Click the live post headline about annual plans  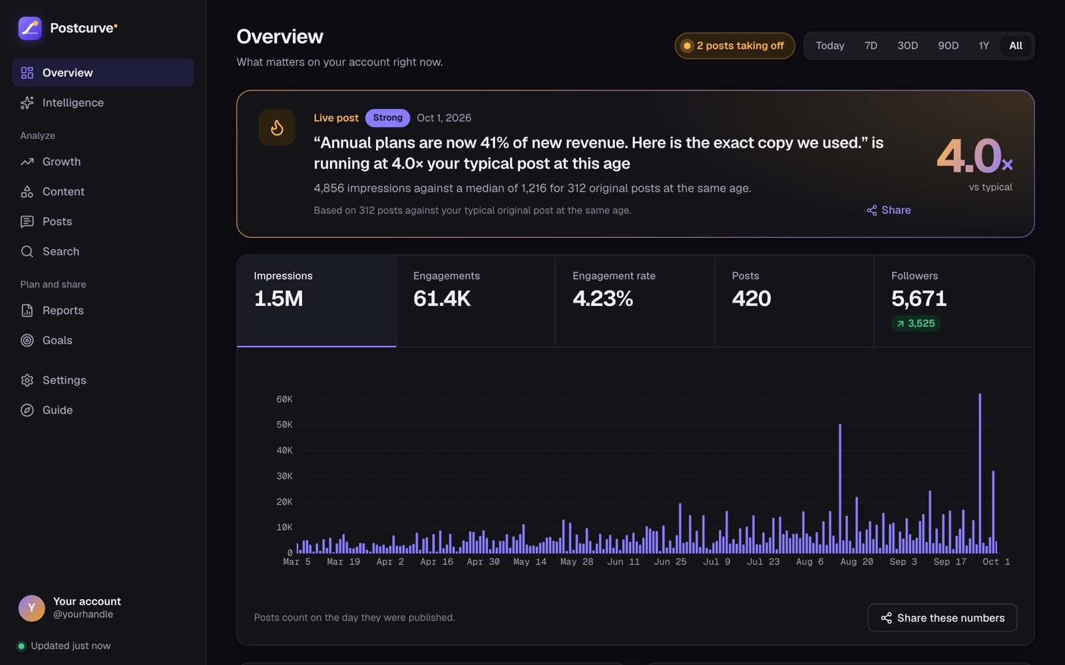[598, 153]
